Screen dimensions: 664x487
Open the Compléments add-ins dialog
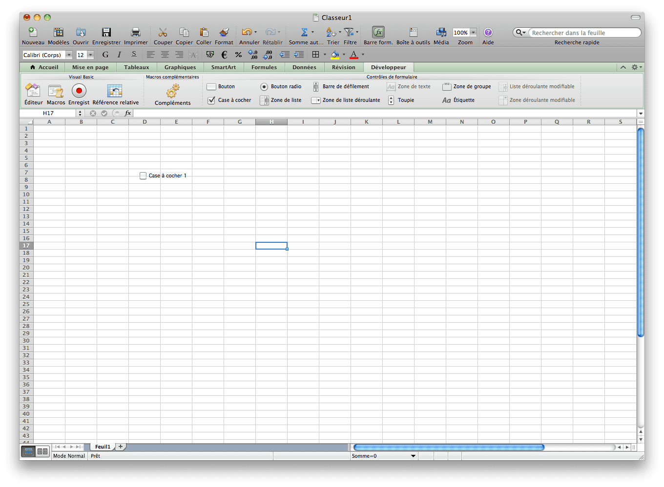(x=172, y=92)
